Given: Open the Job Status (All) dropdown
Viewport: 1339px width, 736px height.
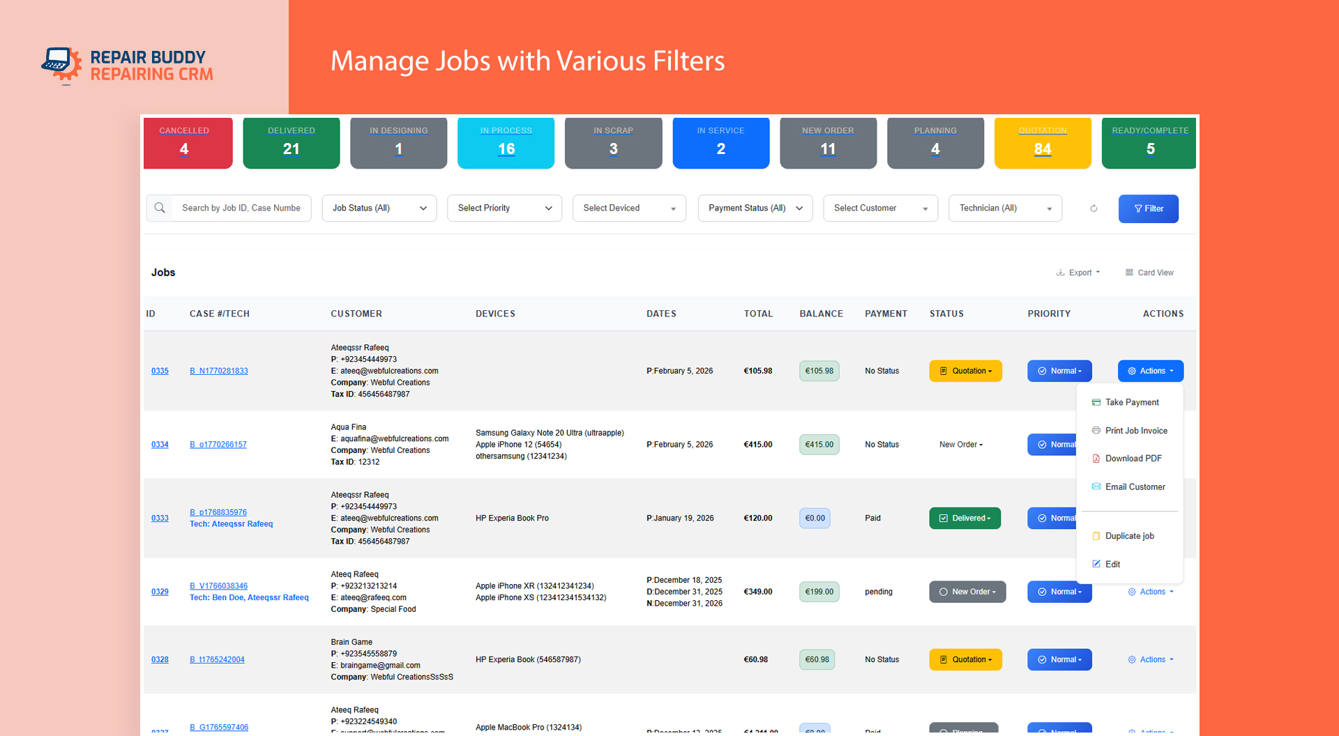Looking at the screenshot, I should tap(379, 208).
